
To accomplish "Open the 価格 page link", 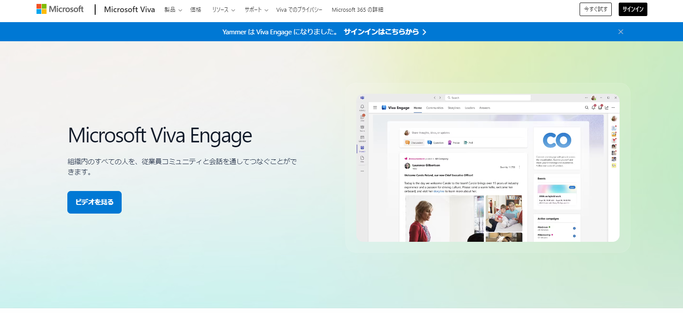I will pos(196,10).
